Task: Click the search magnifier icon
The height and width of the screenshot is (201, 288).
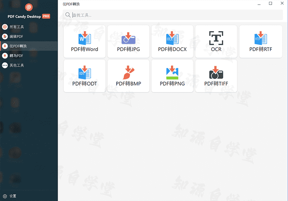Action: [68, 15]
